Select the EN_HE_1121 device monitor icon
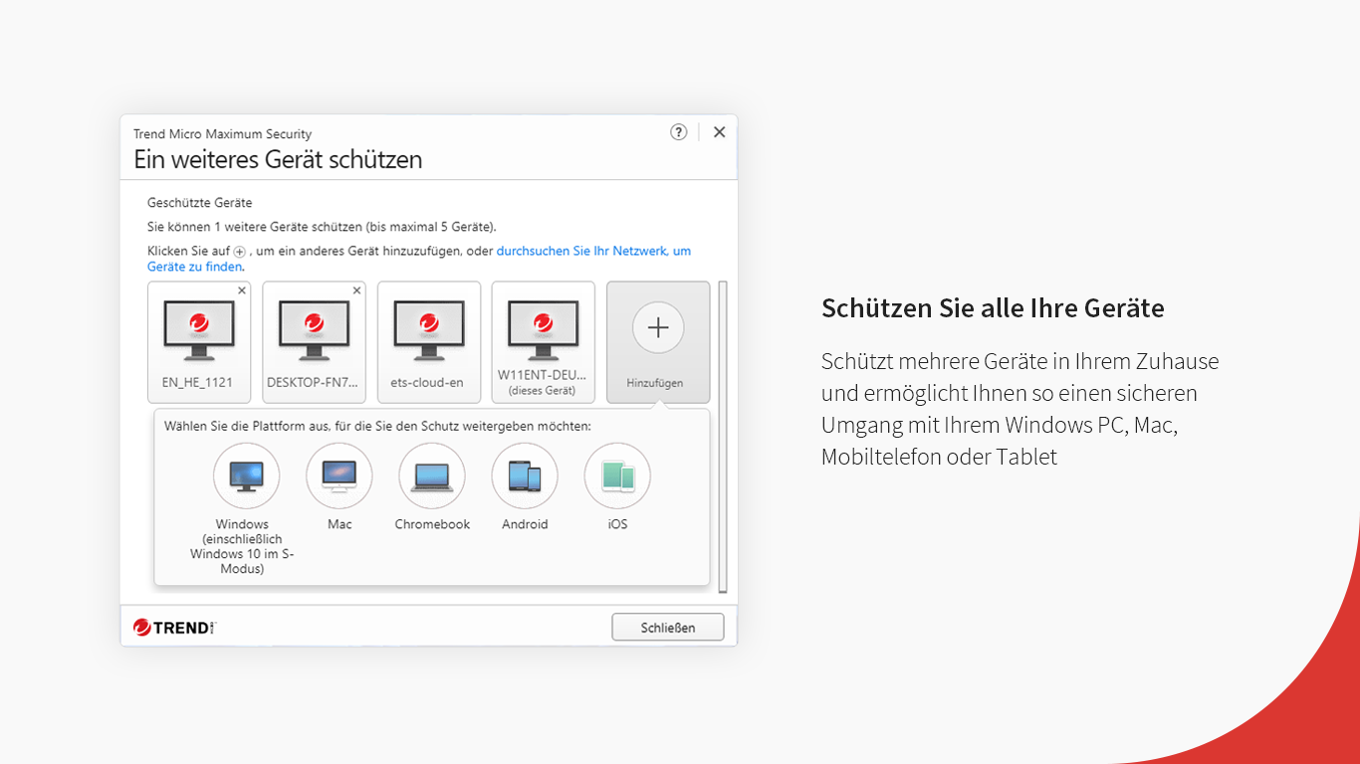 click(x=199, y=330)
